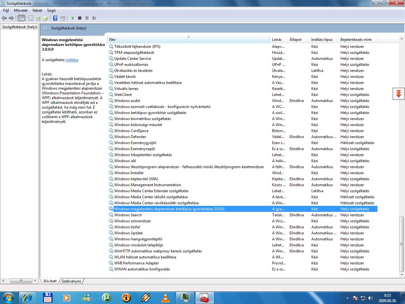Viewport: 405px width, 304px height.
Task: Click the gear icon beside Windows Defender
Action: click(111, 137)
